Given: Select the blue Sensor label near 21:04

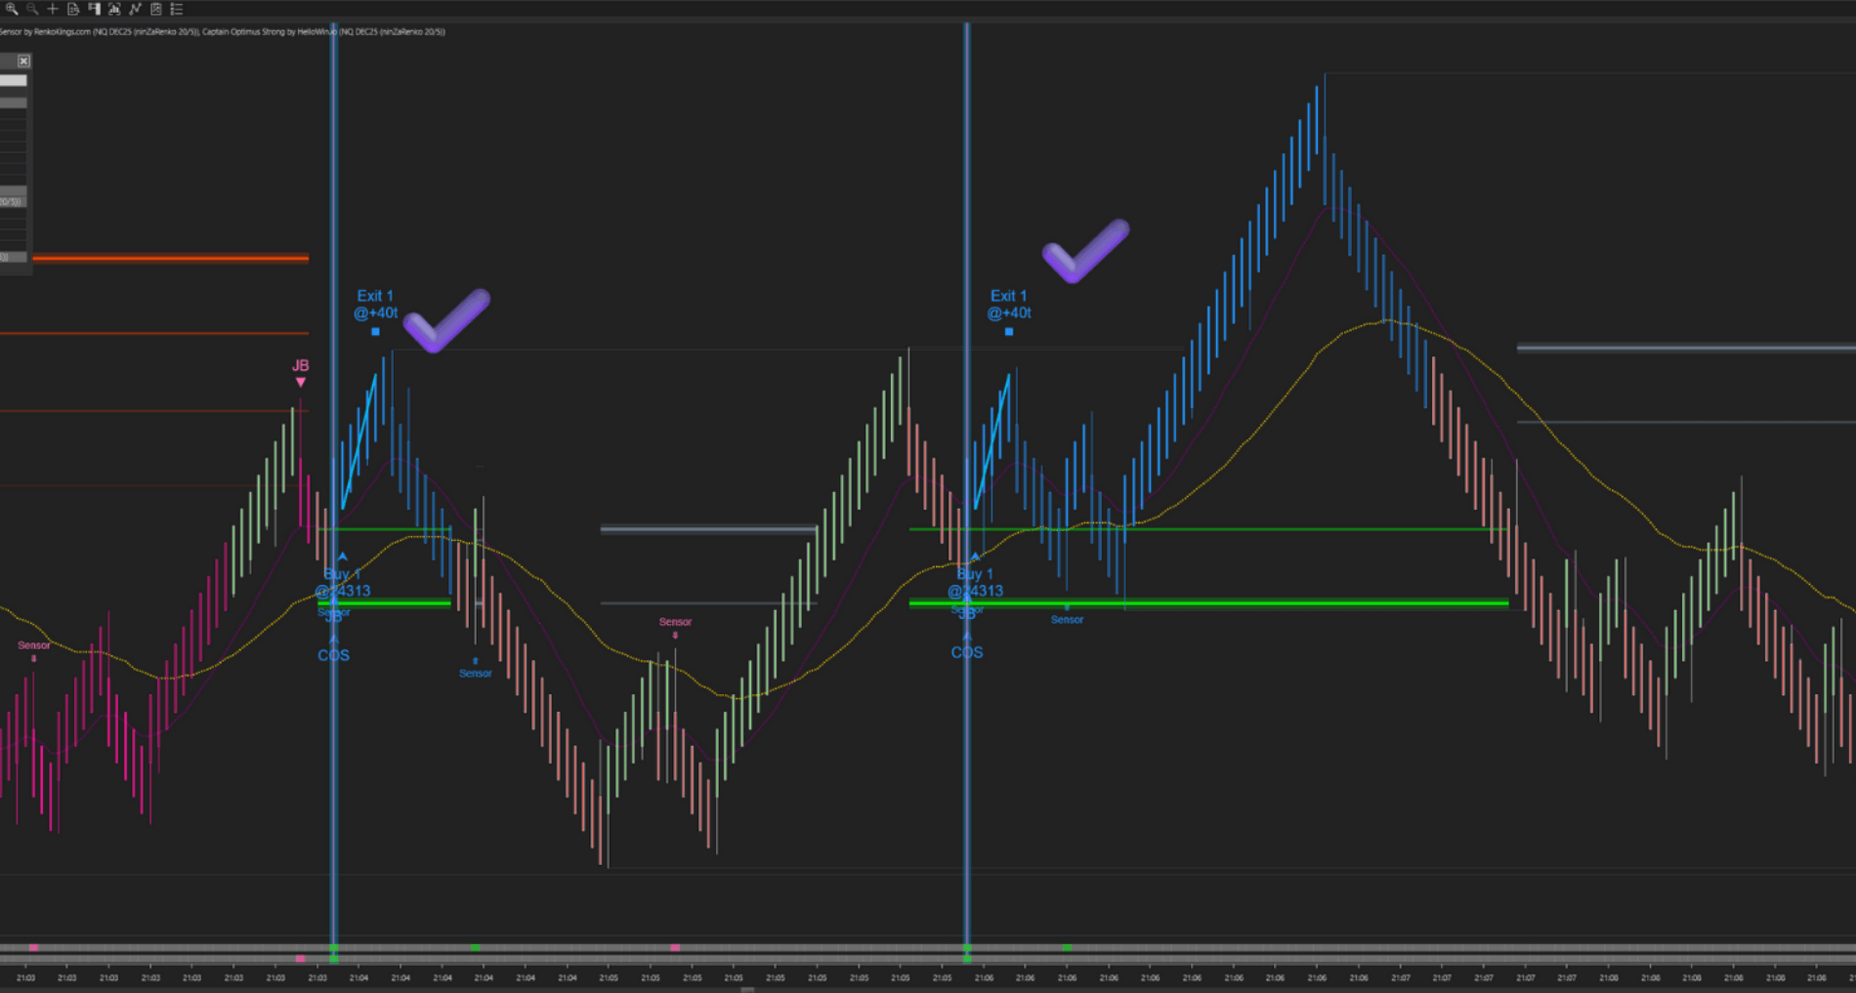Looking at the screenshot, I should tap(476, 674).
